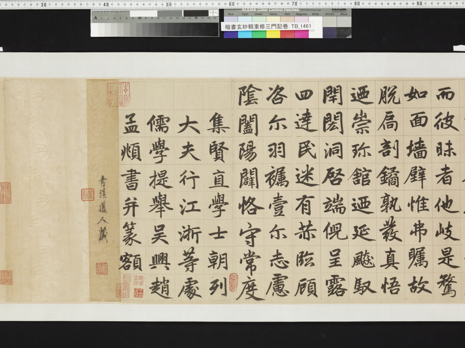Click the calligraphy character 迷

(307, 177)
